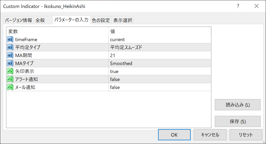Click the 平均足タイプ row icon
Screen dimensions: 266x144
coord(10,48)
